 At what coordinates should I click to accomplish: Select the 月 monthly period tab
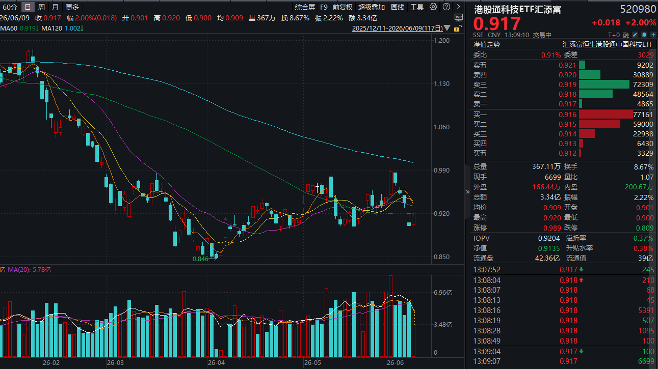pyautogui.click(x=55, y=7)
